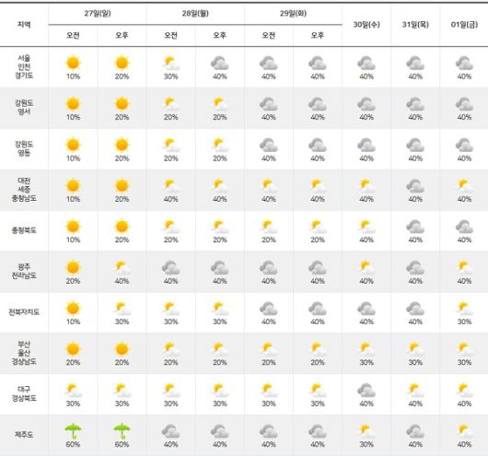Click partly cloudy icon for 대전 29일 오후
The width and height of the screenshot is (488, 456).
(318, 186)
